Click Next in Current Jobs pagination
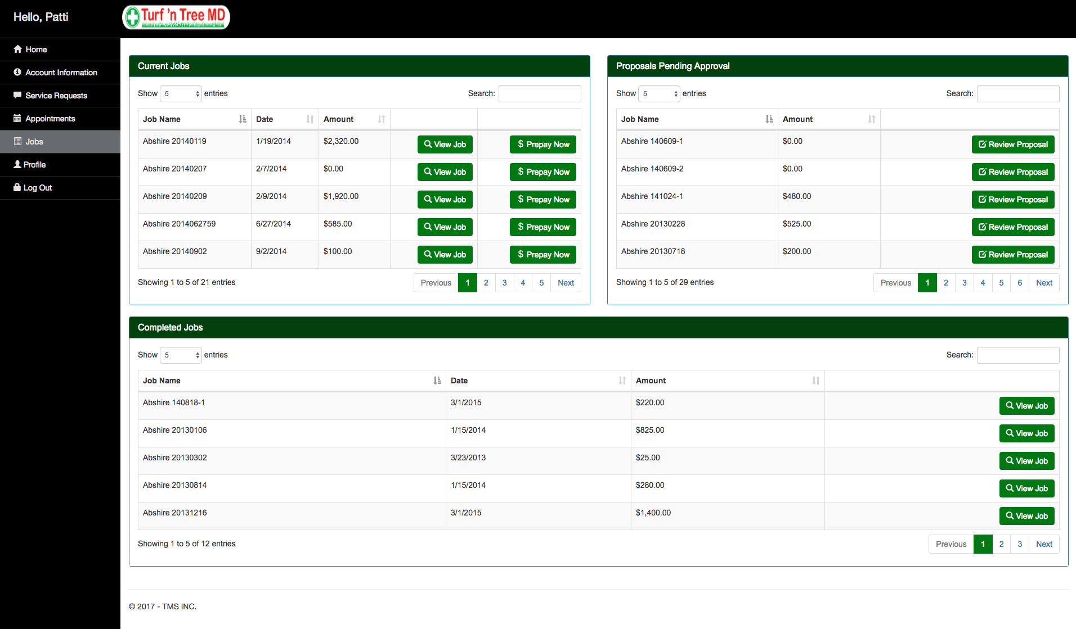The width and height of the screenshot is (1076, 629). [x=566, y=283]
